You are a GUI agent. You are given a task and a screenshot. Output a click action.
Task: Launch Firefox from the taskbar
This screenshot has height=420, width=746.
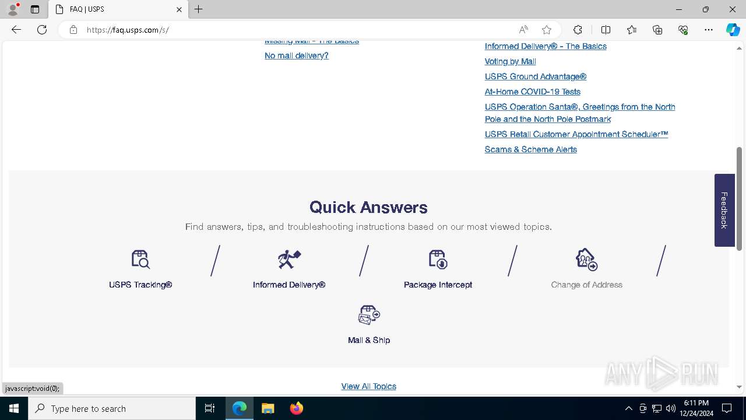coord(297,408)
